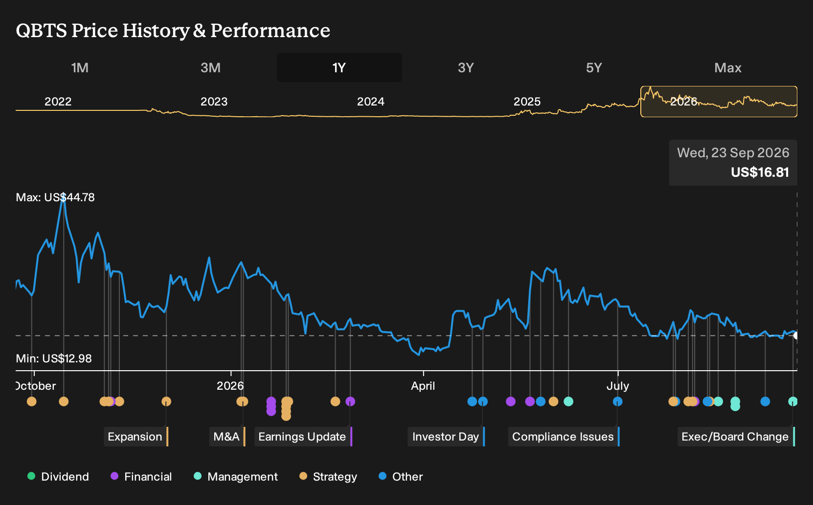Click the blue Other dot under July
Image resolution: width=813 pixels, height=505 pixels.
(618, 401)
